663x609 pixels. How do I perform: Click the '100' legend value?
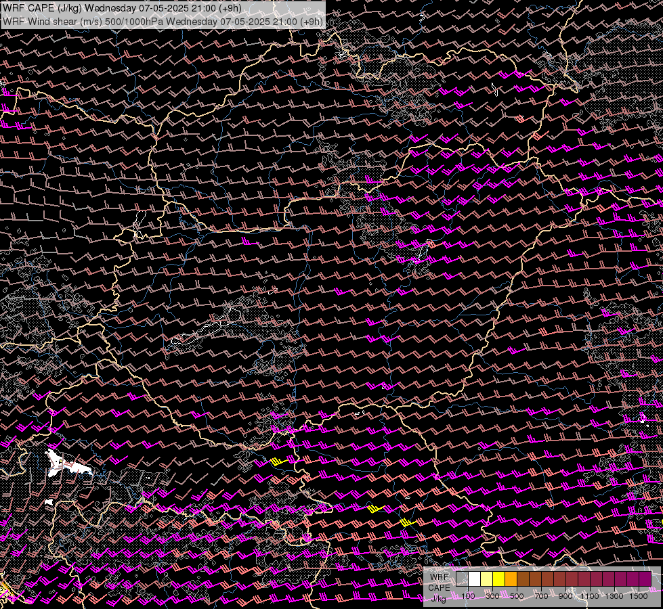(468, 596)
